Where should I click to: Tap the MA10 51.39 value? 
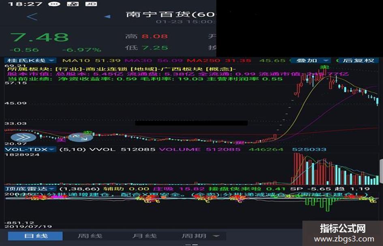click(x=91, y=61)
